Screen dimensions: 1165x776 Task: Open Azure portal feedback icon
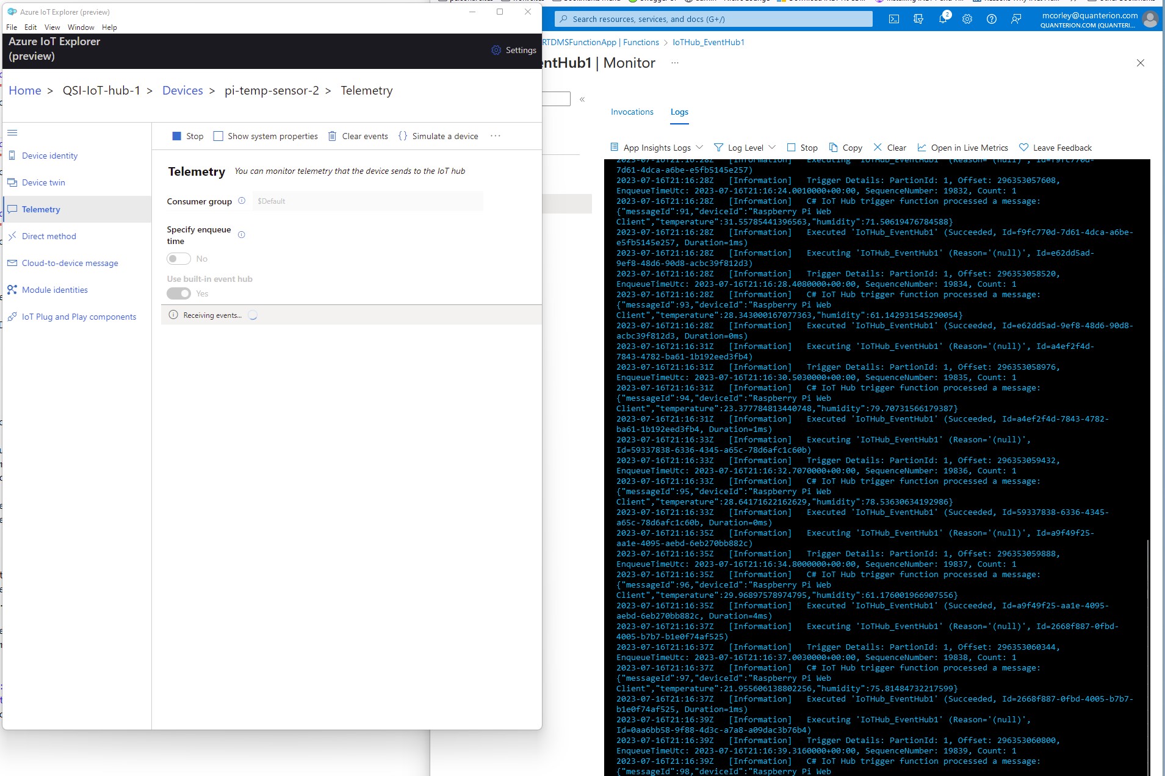point(1016,19)
